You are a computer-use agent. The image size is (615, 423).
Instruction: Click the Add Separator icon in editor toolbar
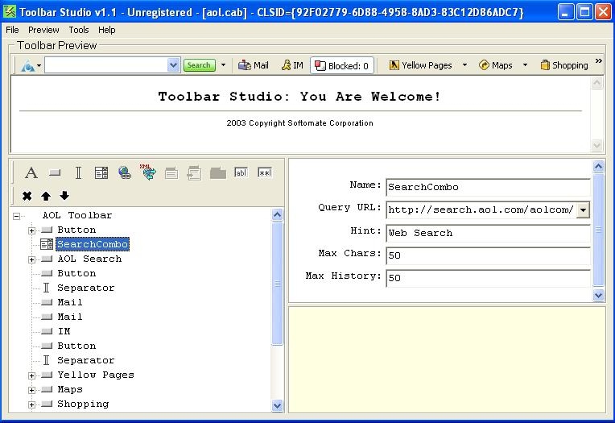click(x=78, y=172)
